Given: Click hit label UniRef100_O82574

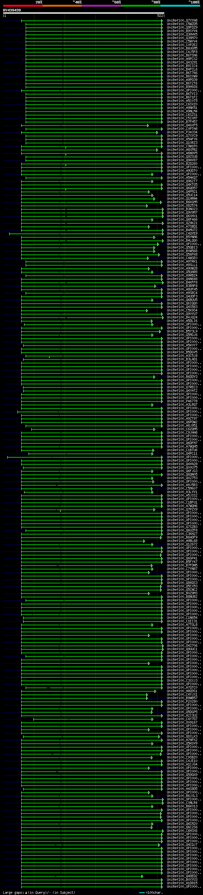Looking at the screenshot, I should point(182,206).
